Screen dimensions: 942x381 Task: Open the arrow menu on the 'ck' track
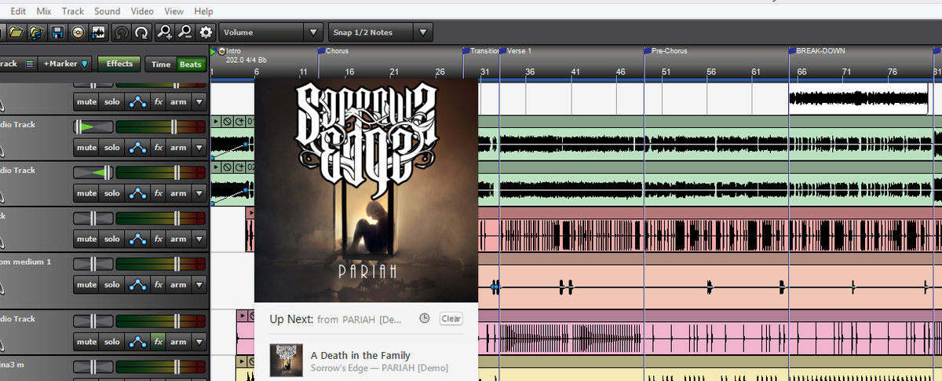(x=199, y=239)
